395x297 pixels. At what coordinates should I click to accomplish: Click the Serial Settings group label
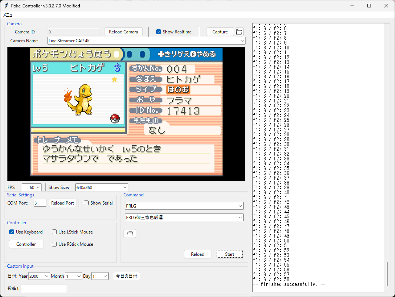click(x=21, y=195)
